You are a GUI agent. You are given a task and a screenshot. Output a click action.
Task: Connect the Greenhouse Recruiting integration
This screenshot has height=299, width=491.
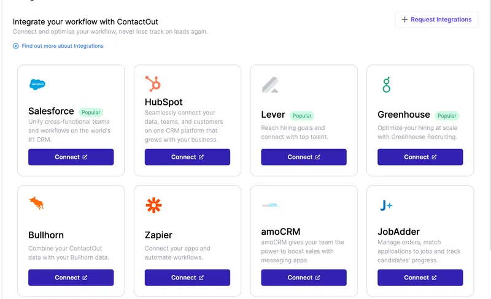(420, 157)
